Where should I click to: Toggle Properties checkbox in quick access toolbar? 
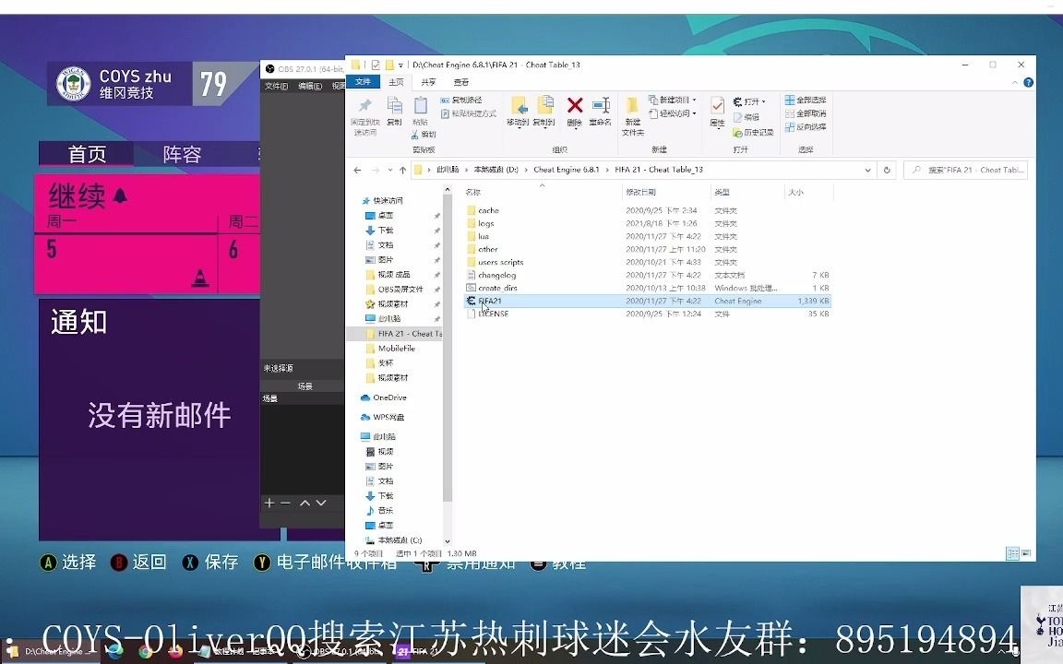coord(376,65)
